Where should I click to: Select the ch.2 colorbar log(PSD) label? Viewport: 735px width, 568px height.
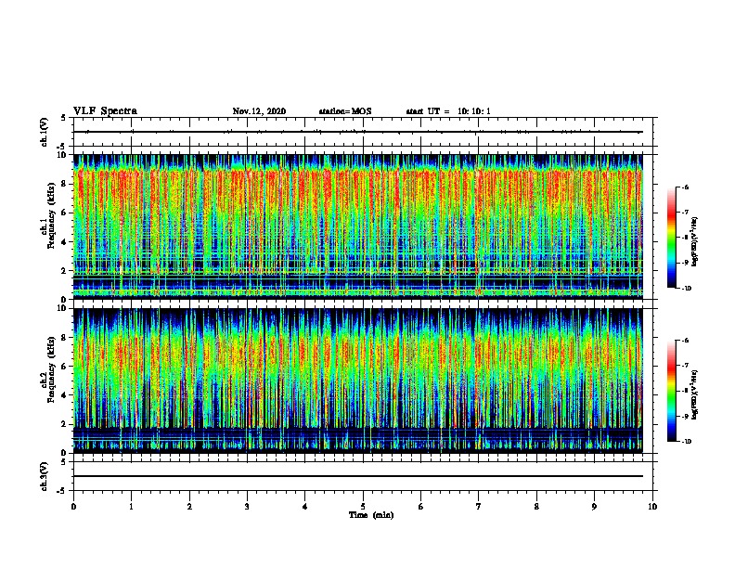(695, 394)
